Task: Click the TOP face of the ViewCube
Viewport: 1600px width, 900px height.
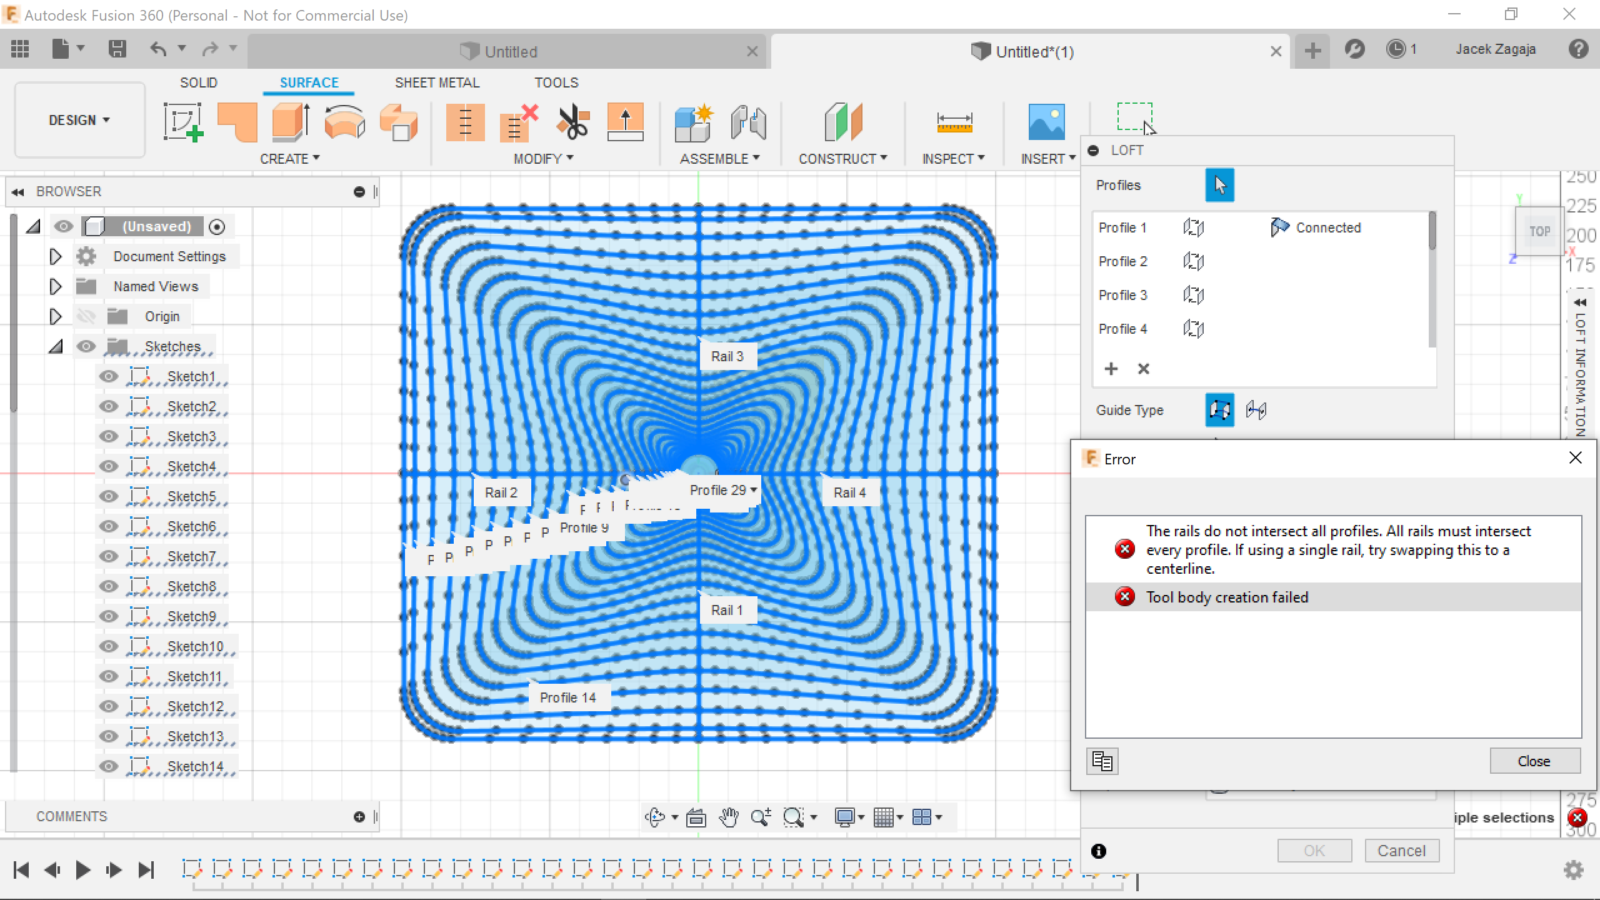Action: click(1539, 231)
